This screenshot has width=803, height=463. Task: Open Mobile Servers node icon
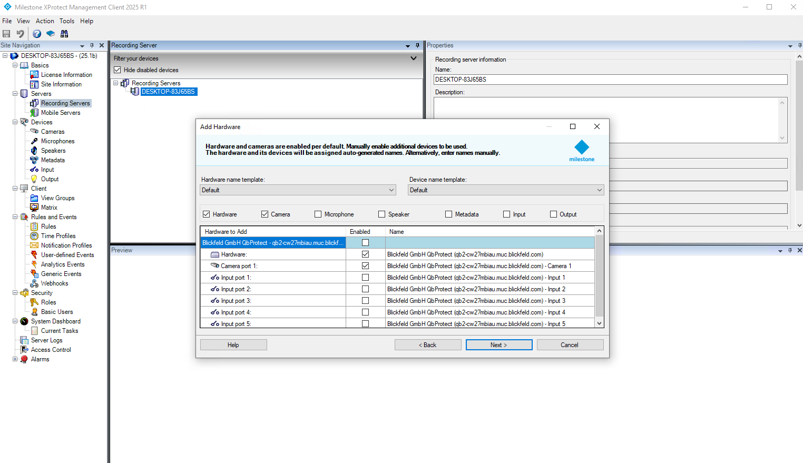tap(34, 113)
